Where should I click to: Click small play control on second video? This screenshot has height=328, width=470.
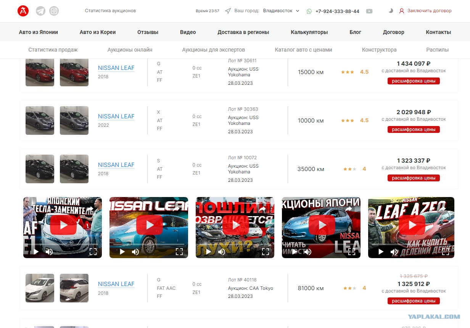122,252
